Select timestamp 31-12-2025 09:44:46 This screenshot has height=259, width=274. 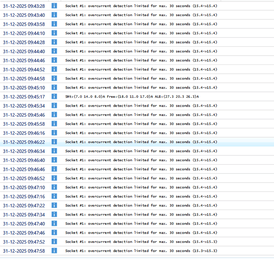[24, 61]
